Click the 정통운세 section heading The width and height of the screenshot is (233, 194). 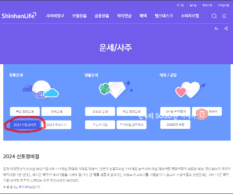click(x=16, y=75)
